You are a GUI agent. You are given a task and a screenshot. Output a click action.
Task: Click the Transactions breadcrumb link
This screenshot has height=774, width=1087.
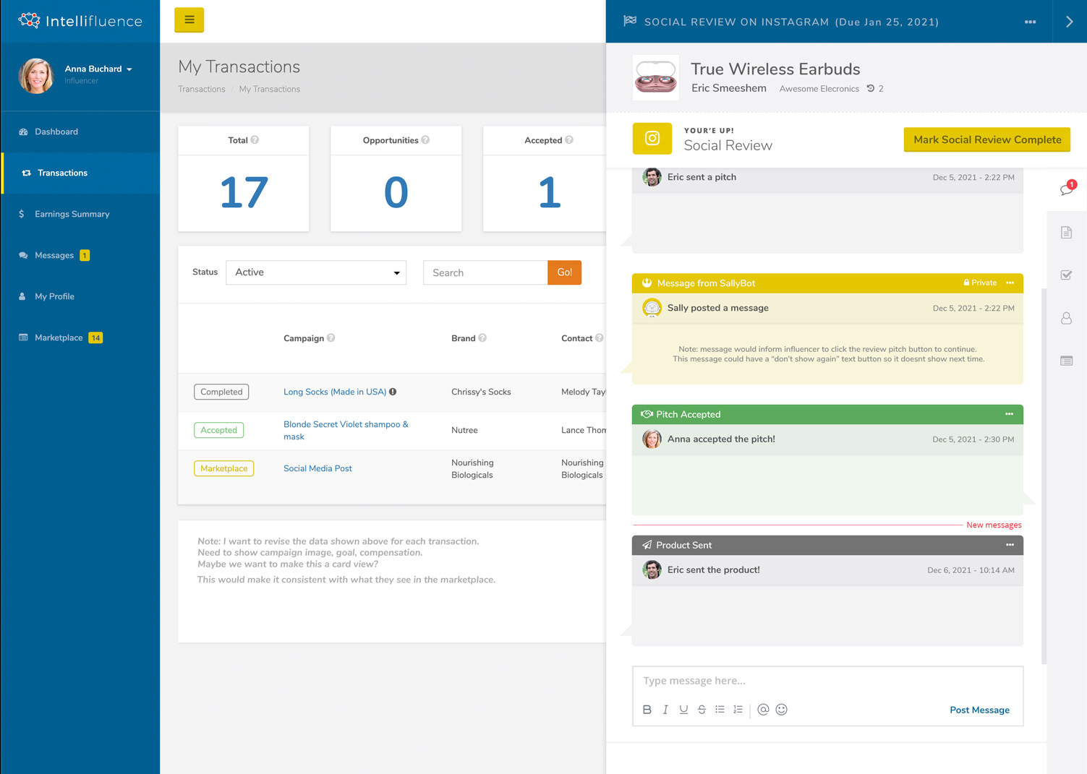point(202,89)
